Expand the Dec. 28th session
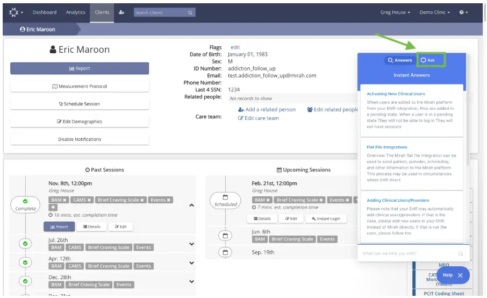 [192, 281]
